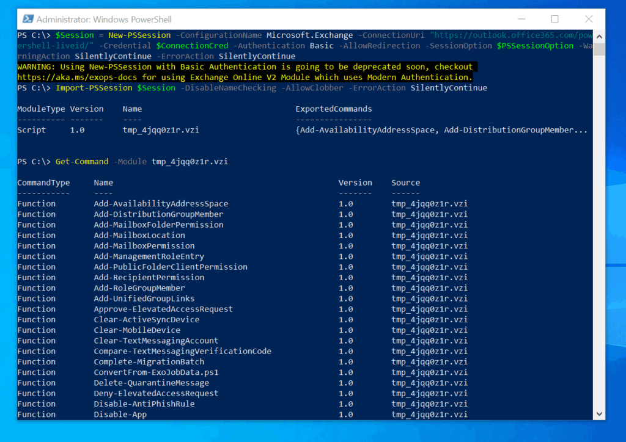The width and height of the screenshot is (626, 442).
Task: Click the aka.ms/exops-docs URL in the warning
Action: (x=77, y=78)
